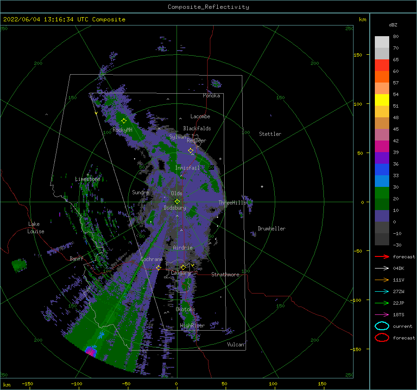The width and height of the screenshot is (417, 390).
Task: Select the orange 57-60 dBZ swatch
Action: tap(382, 77)
